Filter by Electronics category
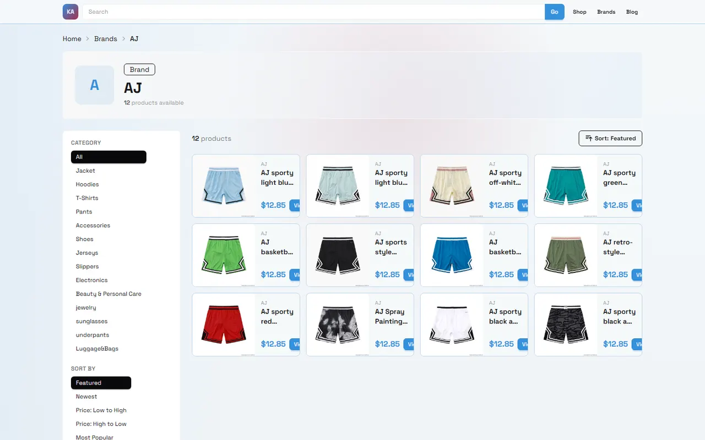Viewport: 705px width, 440px height. click(91, 280)
